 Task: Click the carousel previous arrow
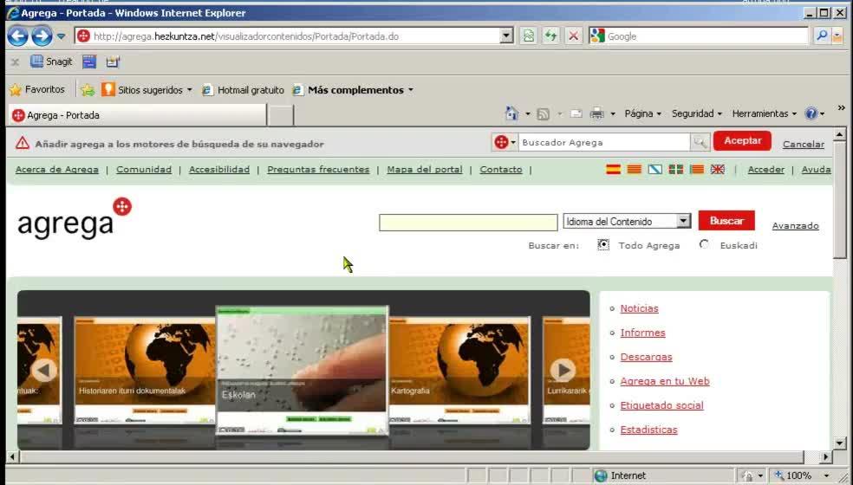click(44, 371)
